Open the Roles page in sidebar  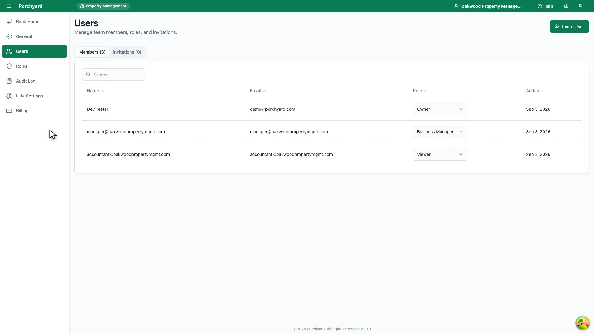[34, 66]
